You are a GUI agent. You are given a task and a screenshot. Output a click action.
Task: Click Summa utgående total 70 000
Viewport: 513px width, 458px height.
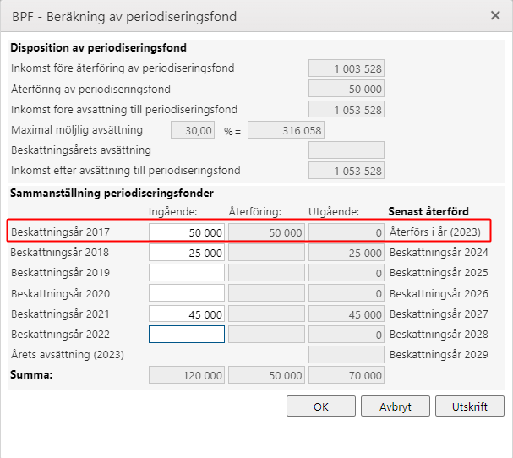pos(347,375)
